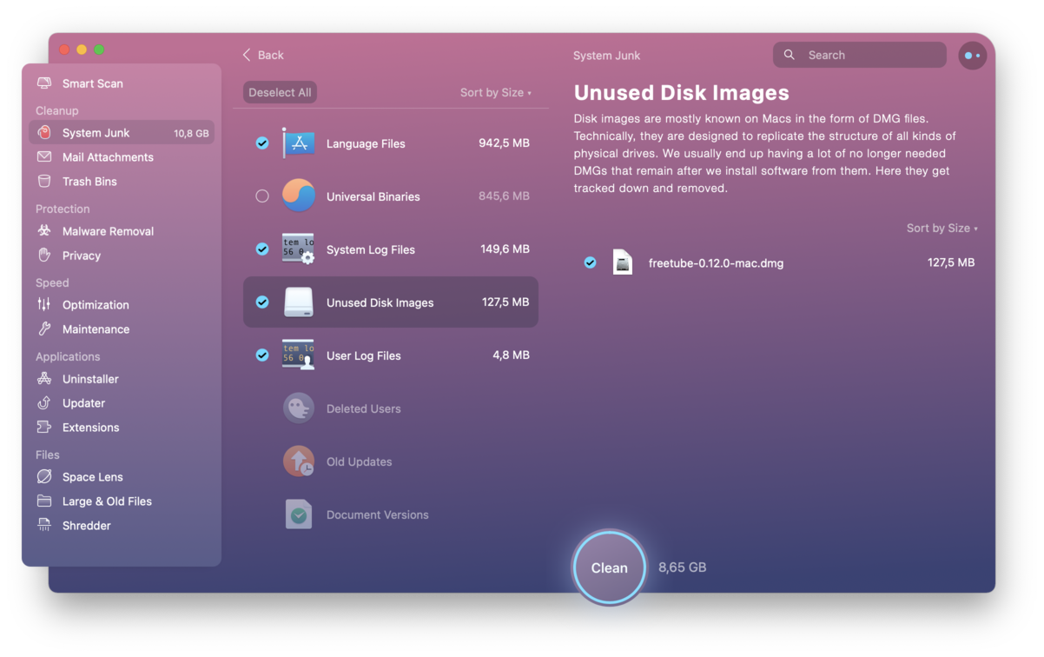This screenshot has width=1044, height=657.
Task: Click the Uninstaller icon
Action: (x=44, y=379)
